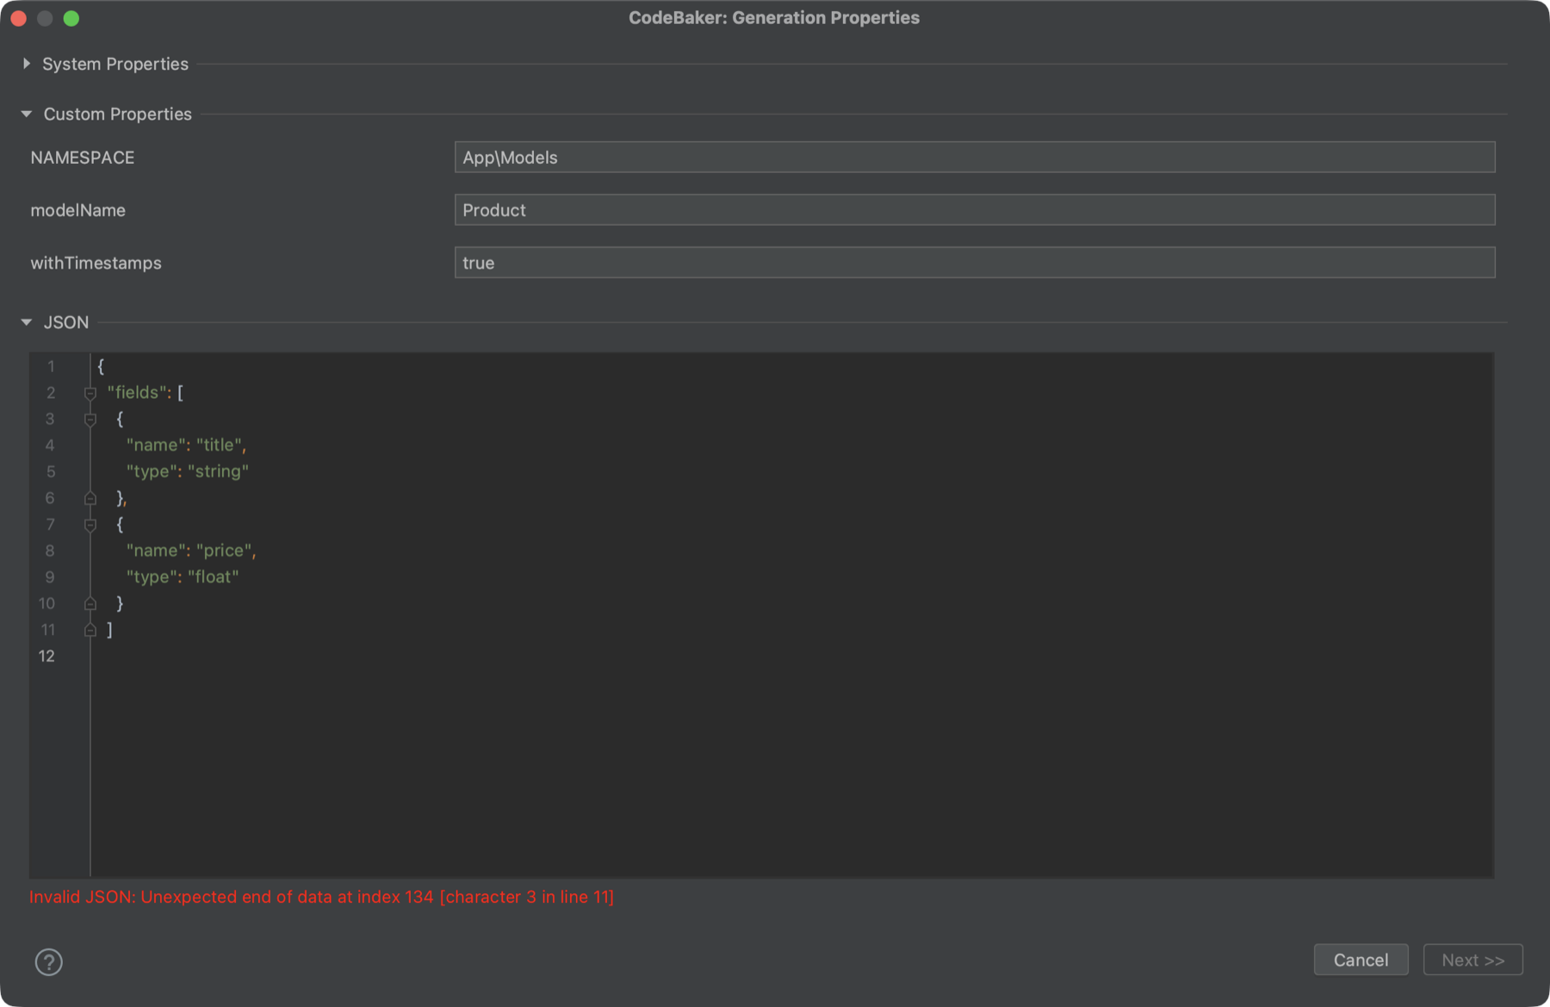Fold the "fields" array on line 2

90,393
